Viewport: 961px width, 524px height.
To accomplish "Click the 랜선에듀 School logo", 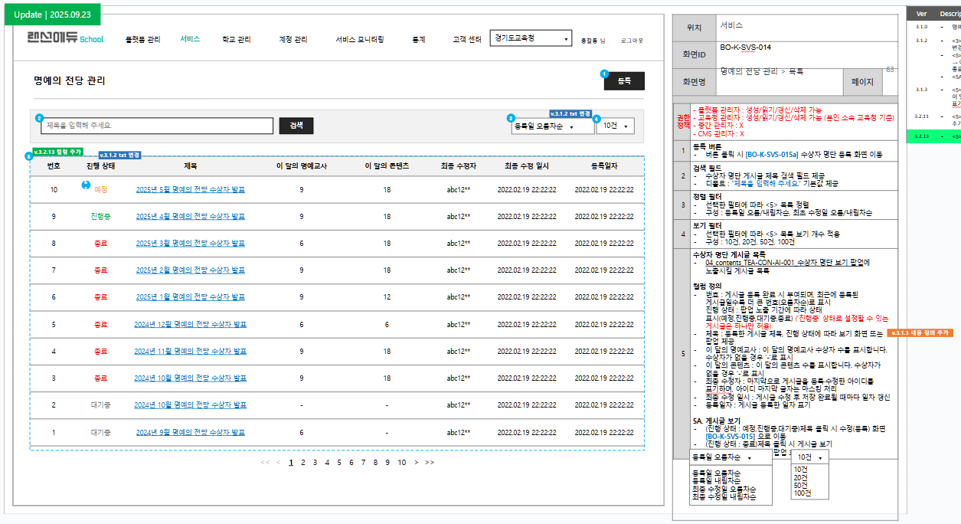I will (65, 38).
